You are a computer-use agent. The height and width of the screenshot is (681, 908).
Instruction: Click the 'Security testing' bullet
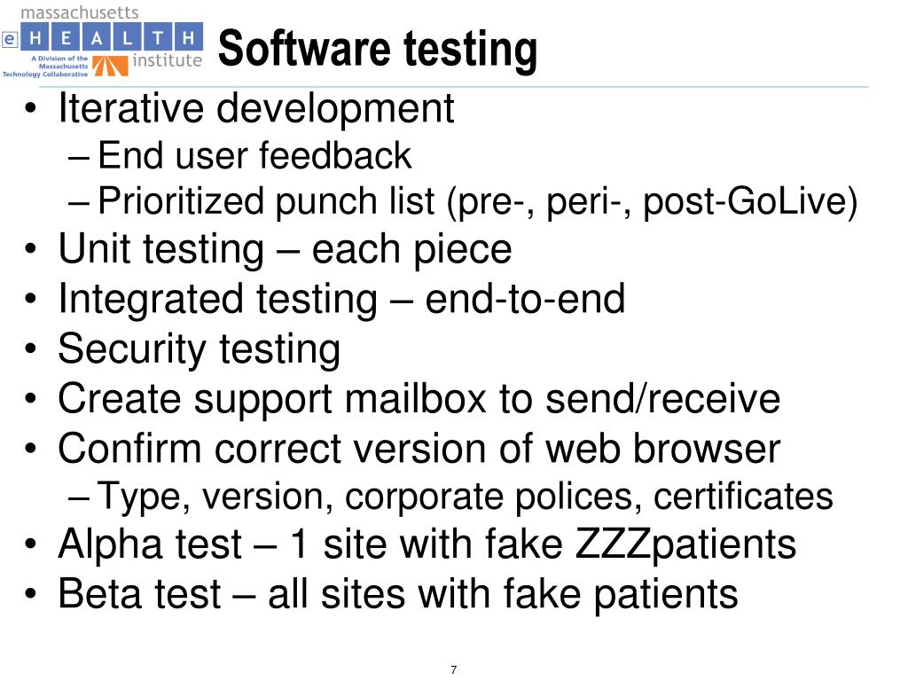point(200,348)
